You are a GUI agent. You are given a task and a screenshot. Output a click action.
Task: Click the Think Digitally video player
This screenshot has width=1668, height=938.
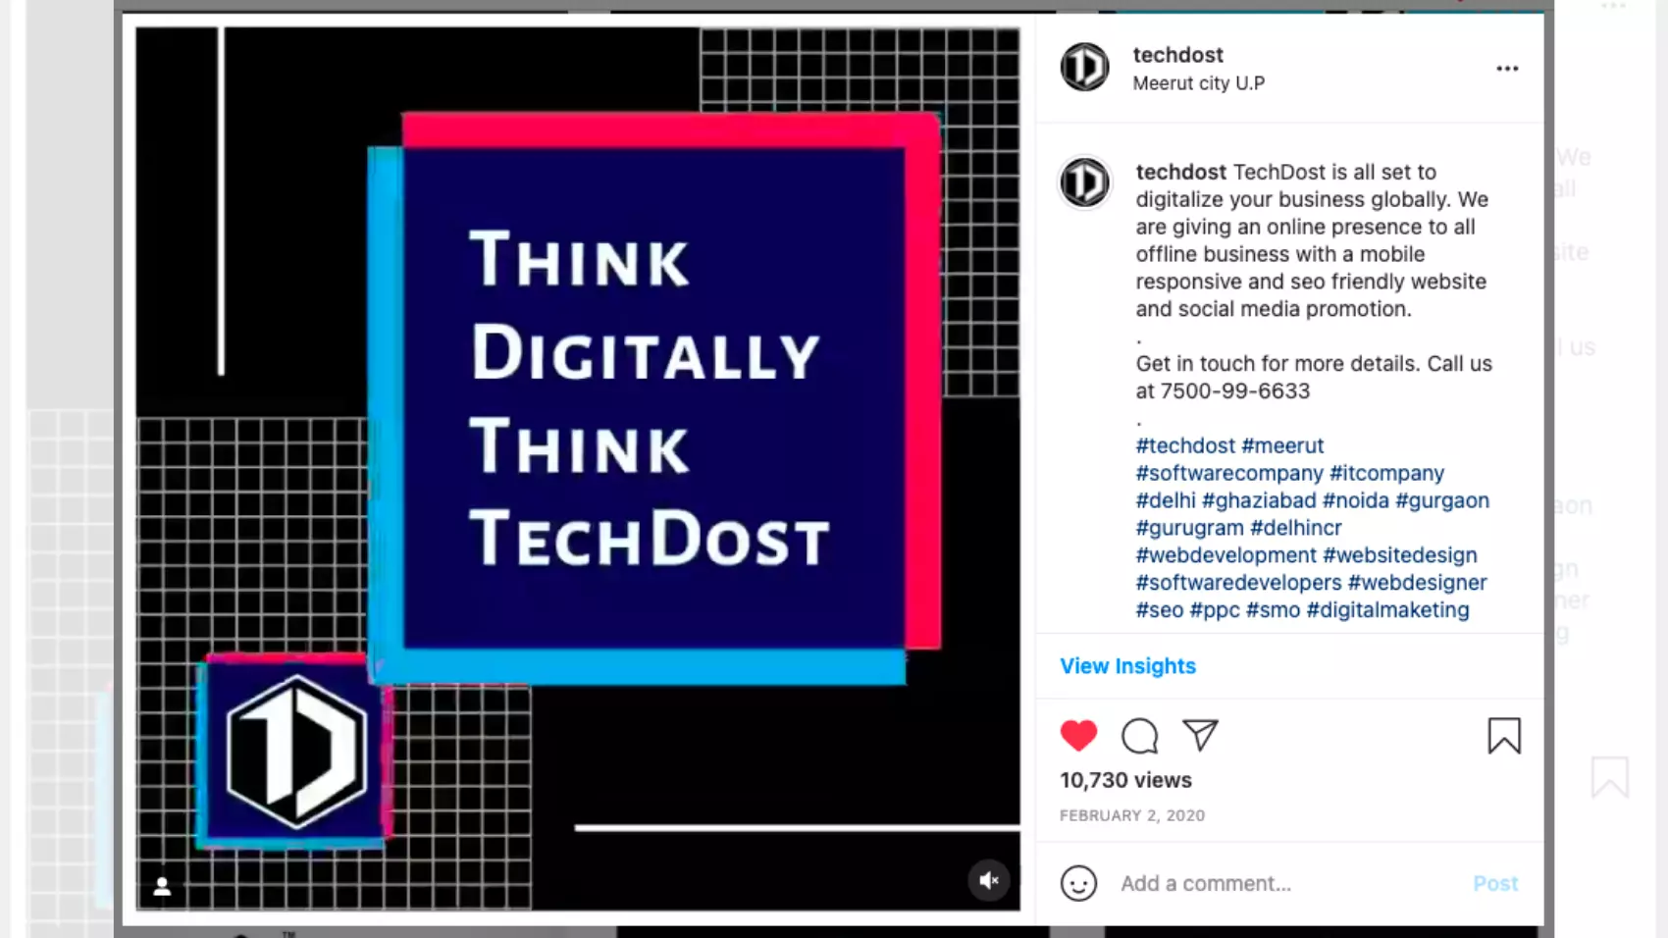tap(578, 469)
